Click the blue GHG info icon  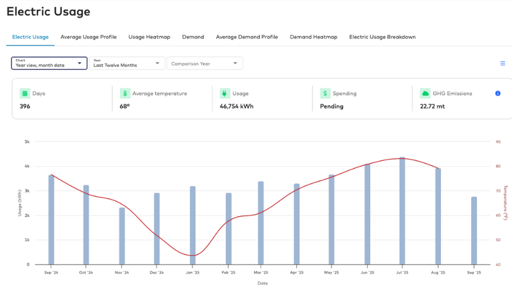coord(498,93)
